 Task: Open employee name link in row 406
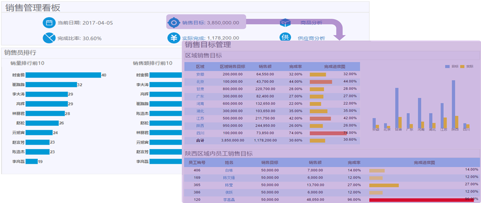tap(229, 170)
